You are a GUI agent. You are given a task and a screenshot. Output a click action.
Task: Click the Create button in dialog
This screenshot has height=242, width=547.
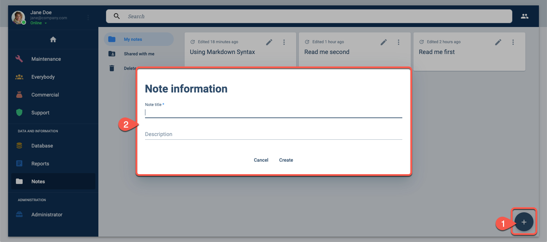pyautogui.click(x=286, y=160)
